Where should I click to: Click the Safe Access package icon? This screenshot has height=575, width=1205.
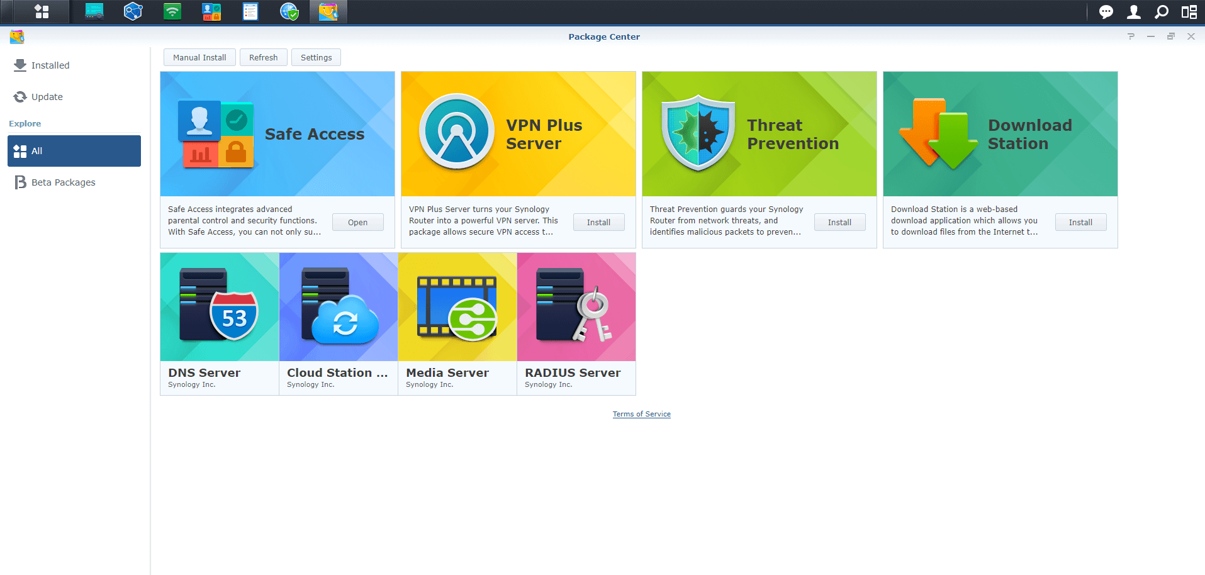[216, 134]
